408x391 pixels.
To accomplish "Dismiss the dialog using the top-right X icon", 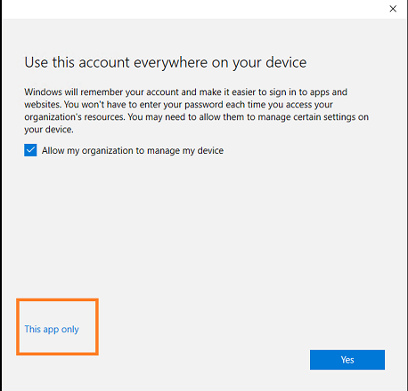I will (393, 9).
